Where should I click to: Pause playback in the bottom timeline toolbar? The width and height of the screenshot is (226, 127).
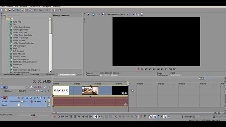pyautogui.click(x=71, y=117)
